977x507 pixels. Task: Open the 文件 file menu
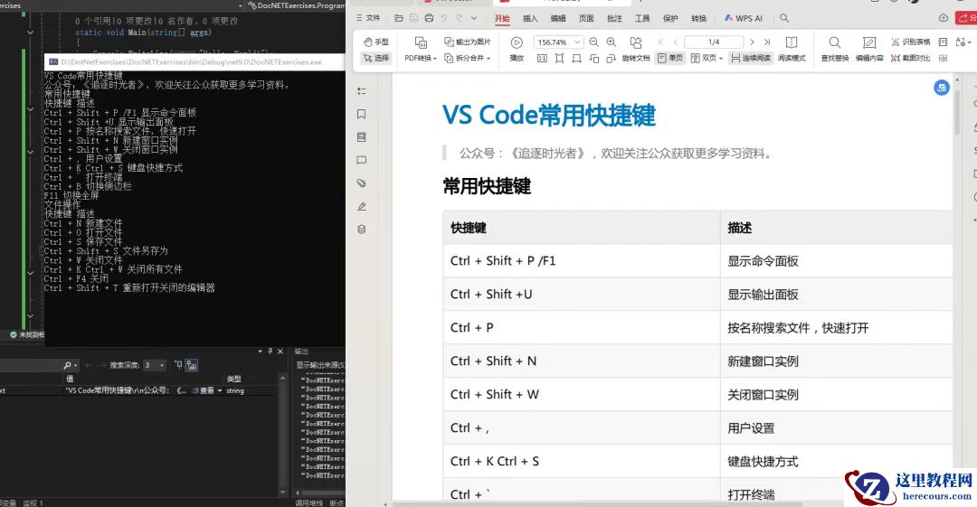368,18
